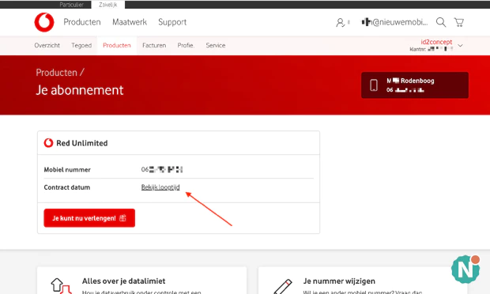The width and height of the screenshot is (490, 294).
Task: Click the Bekijk looptijd link
Action: (x=160, y=187)
